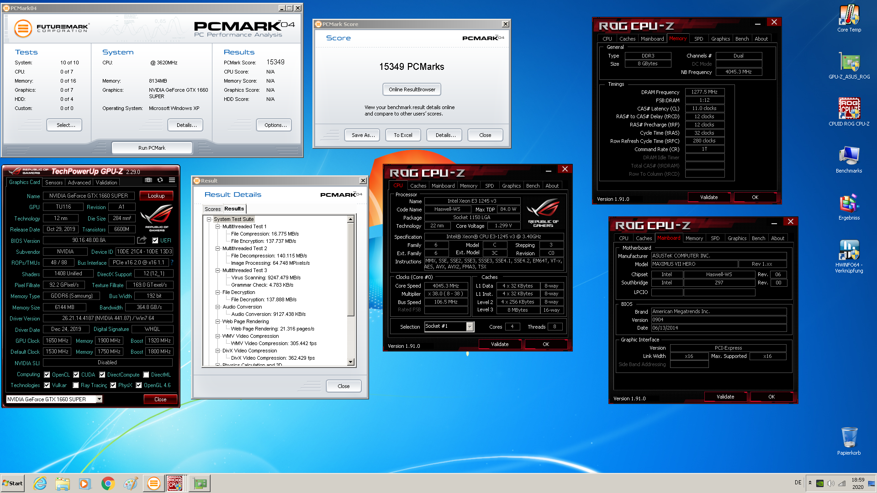This screenshot has height=493, width=877.
Task: Open Bench tab in the Mainboard CPU-Z window
Action: [x=758, y=238]
